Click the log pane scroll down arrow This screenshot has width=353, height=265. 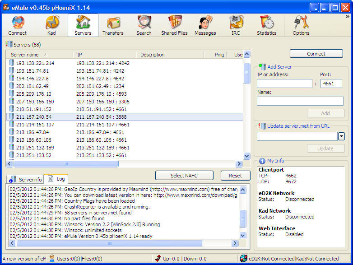tap(243, 236)
